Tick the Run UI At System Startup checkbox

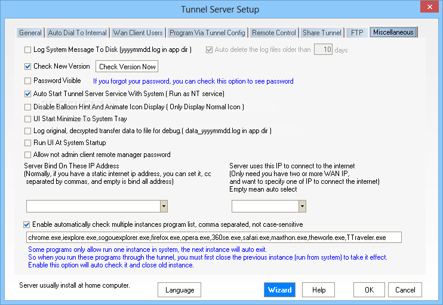tap(28, 143)
